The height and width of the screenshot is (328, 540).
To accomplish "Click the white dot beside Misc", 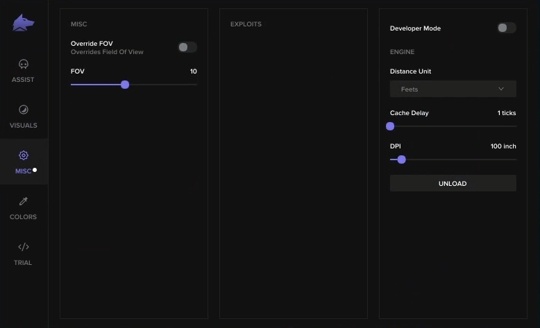I will click(x=35, y=170).
